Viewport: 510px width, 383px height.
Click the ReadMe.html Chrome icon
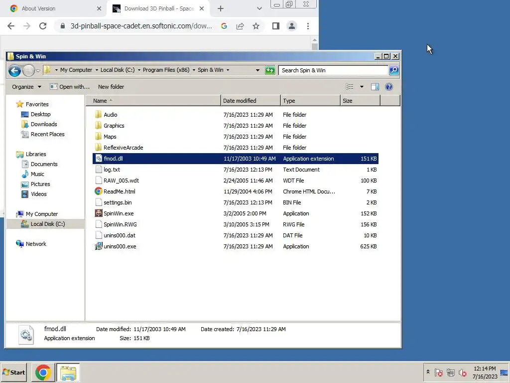click(x=99, y=191)
